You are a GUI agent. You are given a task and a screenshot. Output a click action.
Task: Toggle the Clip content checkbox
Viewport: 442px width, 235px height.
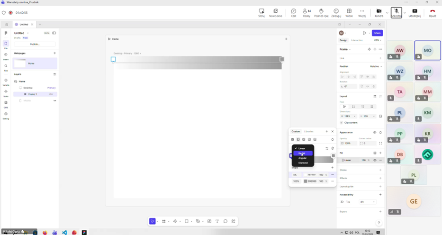click(x=342, y=123)
